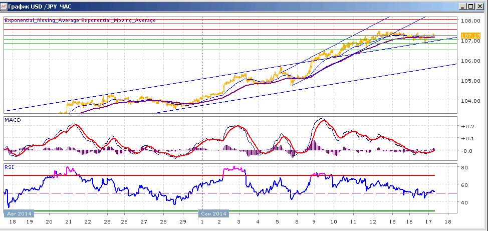Click date 9 on the time axis
The image size is (488, 231).
314,221
